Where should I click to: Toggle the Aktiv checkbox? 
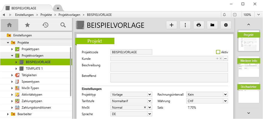[x=218, y=52]
